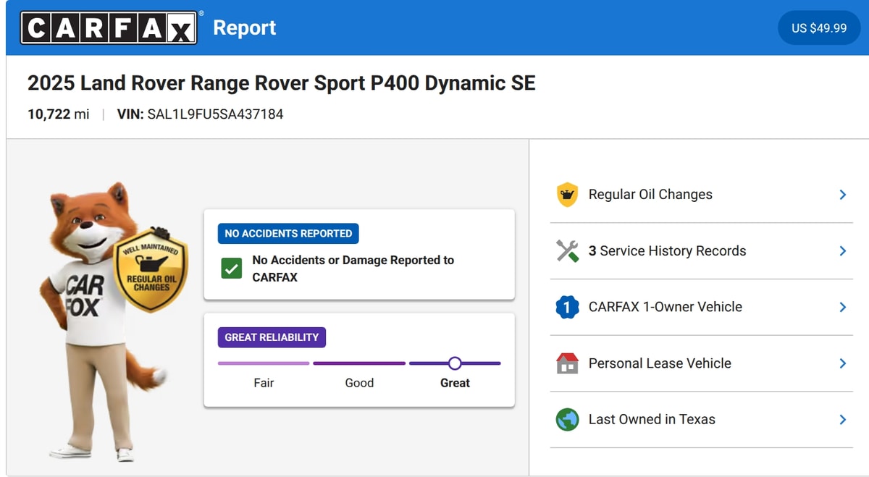Expand the Personal Lease Vehicle chevron

(842, 363)
